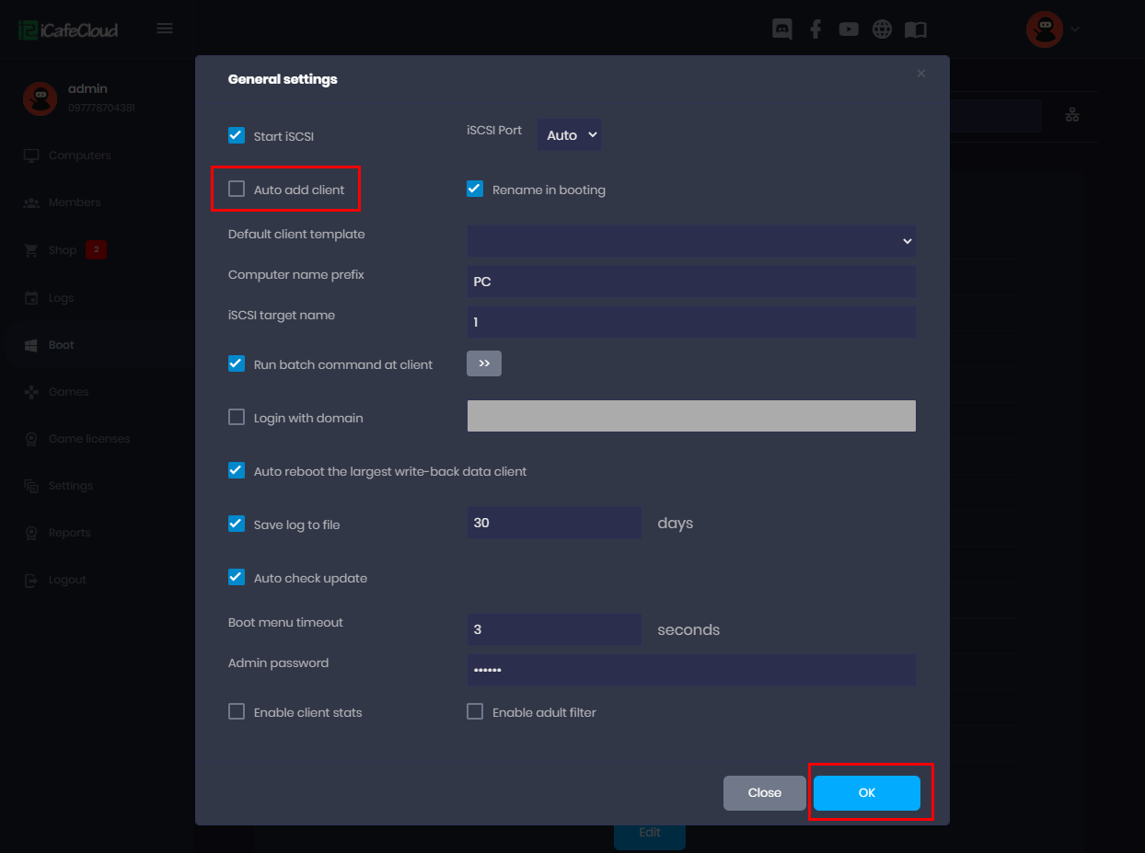
Task: Open the iSCSI Port dropdown
Action: coord(569,135)
